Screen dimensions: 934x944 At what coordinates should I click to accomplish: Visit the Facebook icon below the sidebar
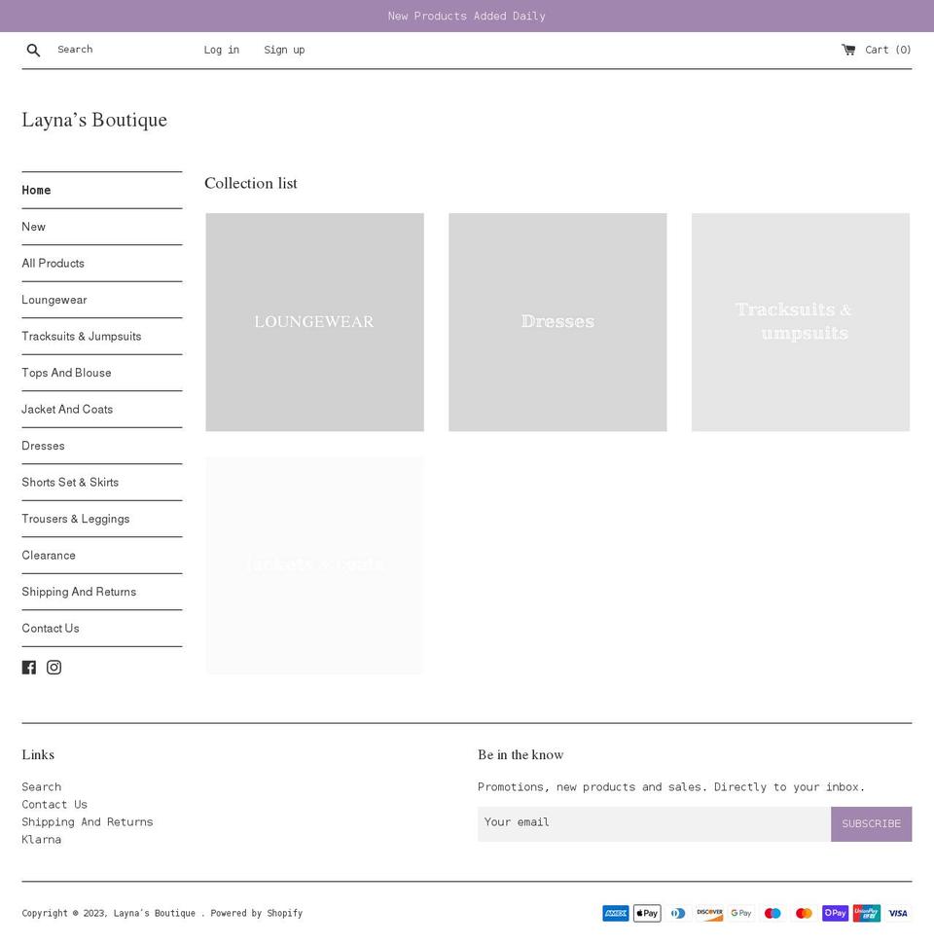(29, 667)
